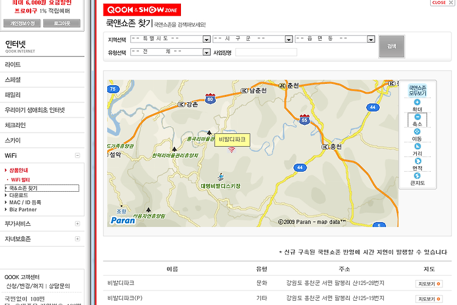Image resolution: width=457 pixels, height=305 pixels.
Task: Open the 다운로드 submenu link
Action: 18,195
